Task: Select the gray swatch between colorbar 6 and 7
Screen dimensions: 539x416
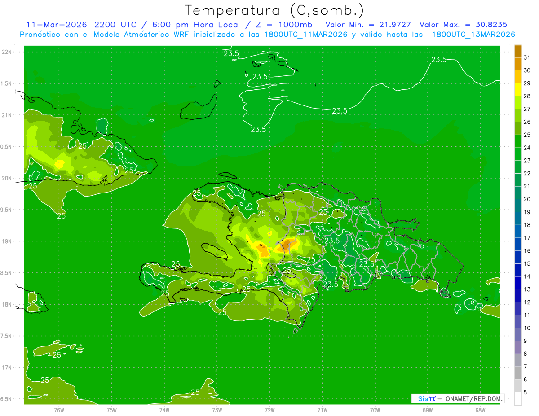Action: click(518, 373)
